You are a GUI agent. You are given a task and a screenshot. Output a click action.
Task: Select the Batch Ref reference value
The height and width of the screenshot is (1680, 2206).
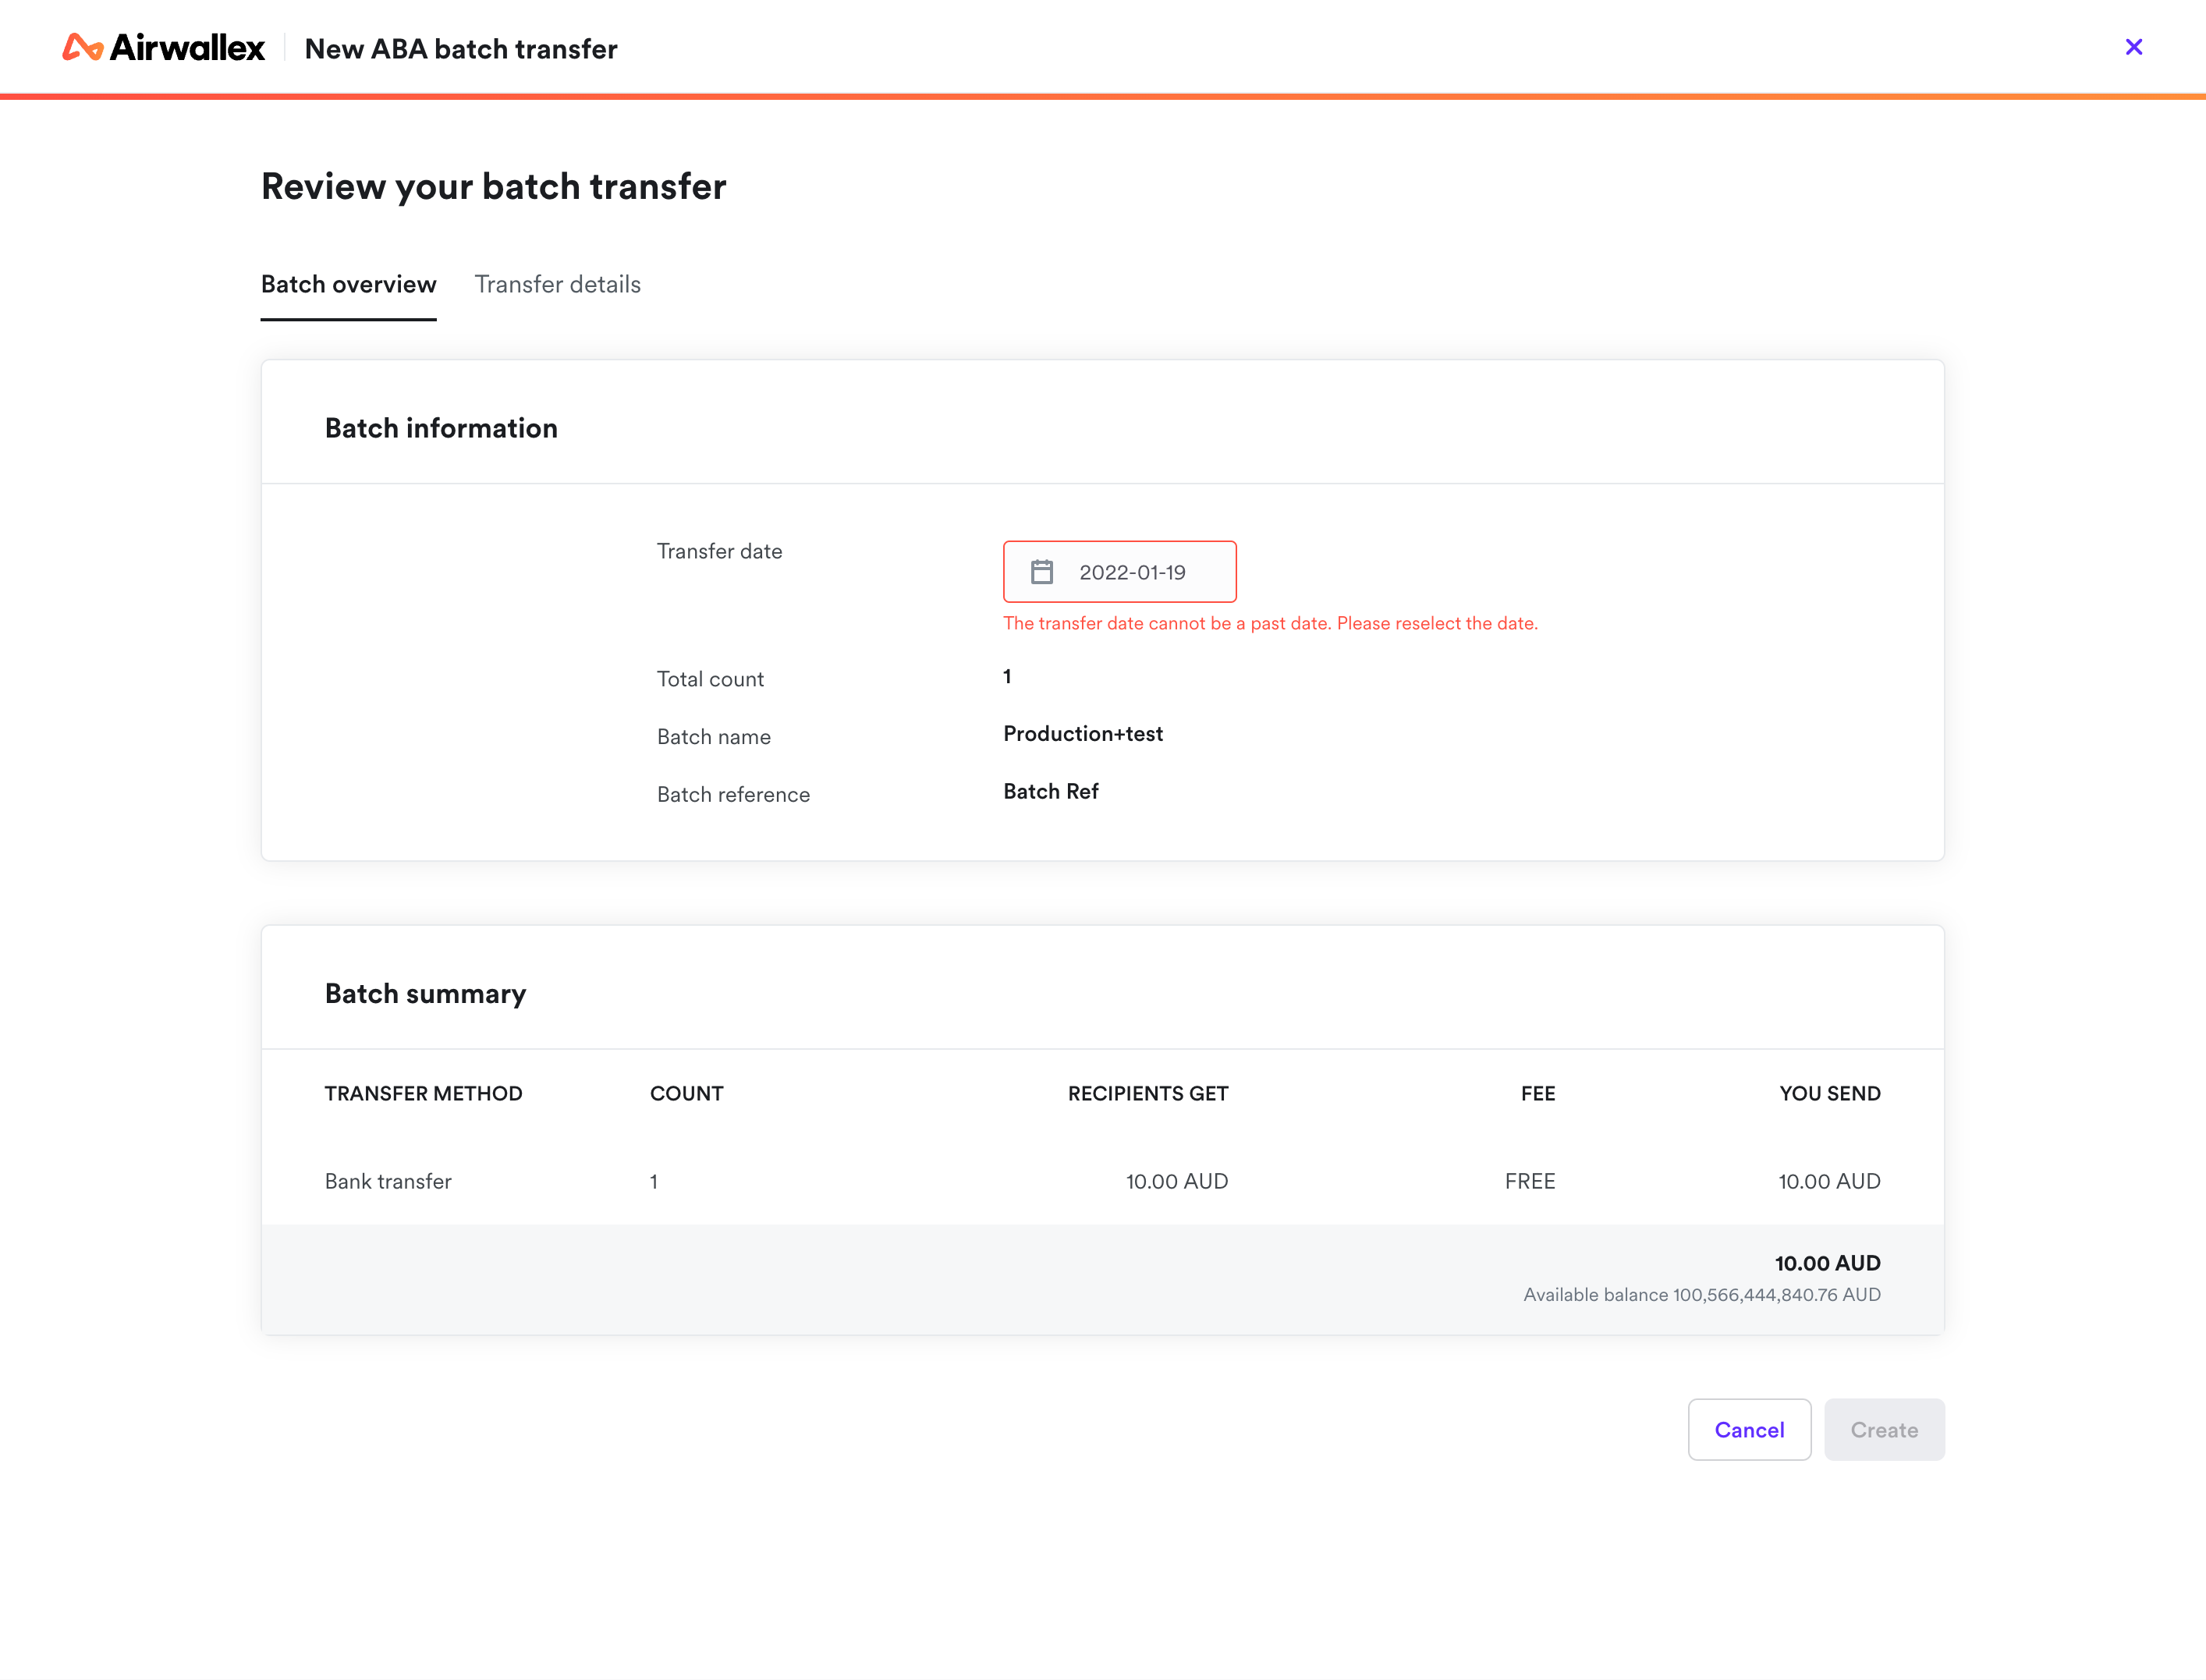coord(1050,792)
